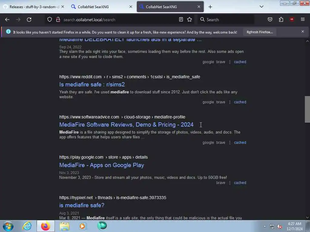Open the options dots for r/sims2 result
310x232 pixels.
(229, 102)
